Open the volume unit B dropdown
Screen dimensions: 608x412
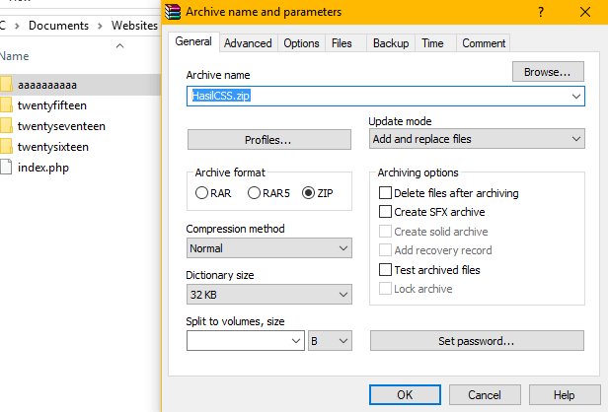tap(330, 341)
